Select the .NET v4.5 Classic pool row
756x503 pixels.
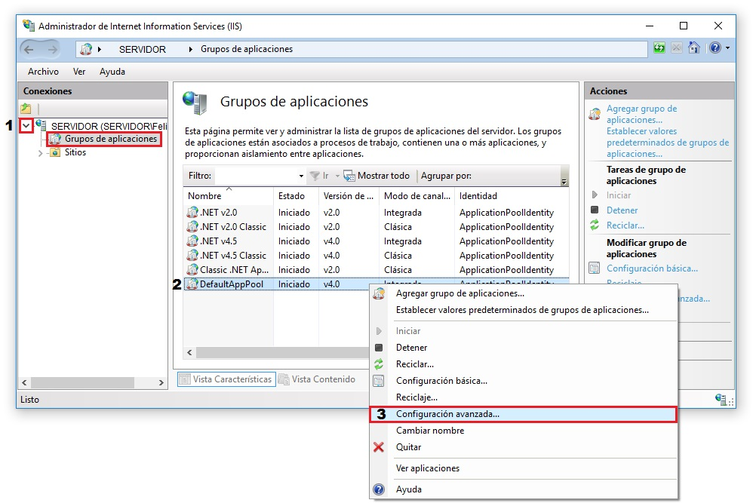point(376,256)
